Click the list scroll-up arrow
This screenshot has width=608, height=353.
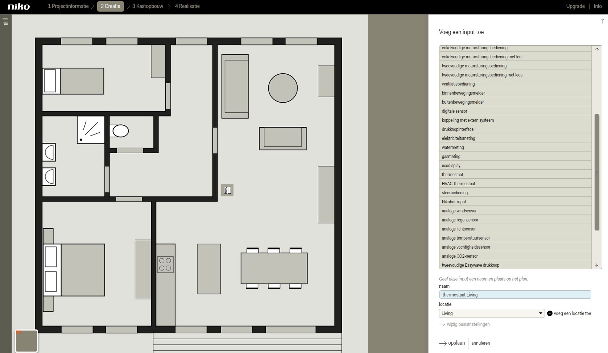(x=597, y=50)
